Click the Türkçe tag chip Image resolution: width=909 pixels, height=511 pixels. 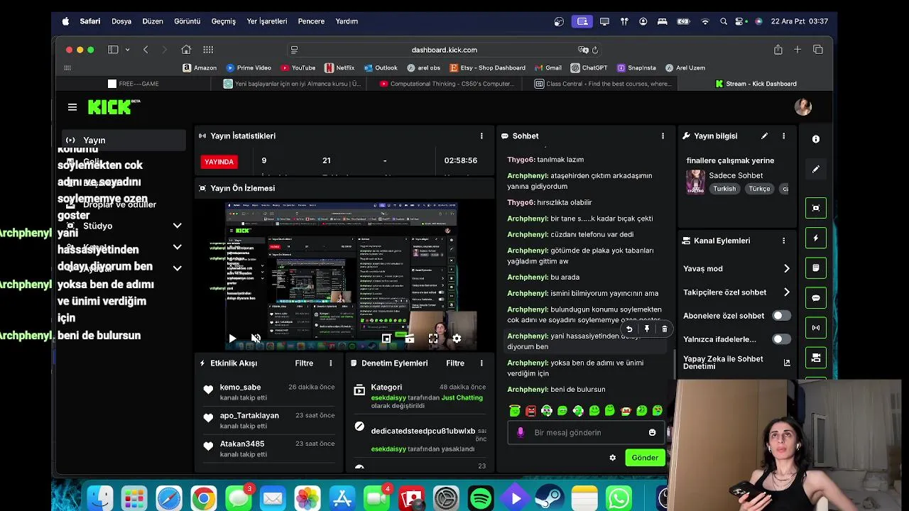pyautogui.click(x=759, y=189)
